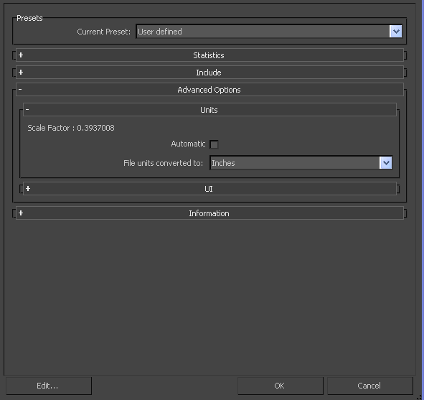Click the plus icon next to Information
This screenshot has height=400, width=424.
[x=21, y=213]
